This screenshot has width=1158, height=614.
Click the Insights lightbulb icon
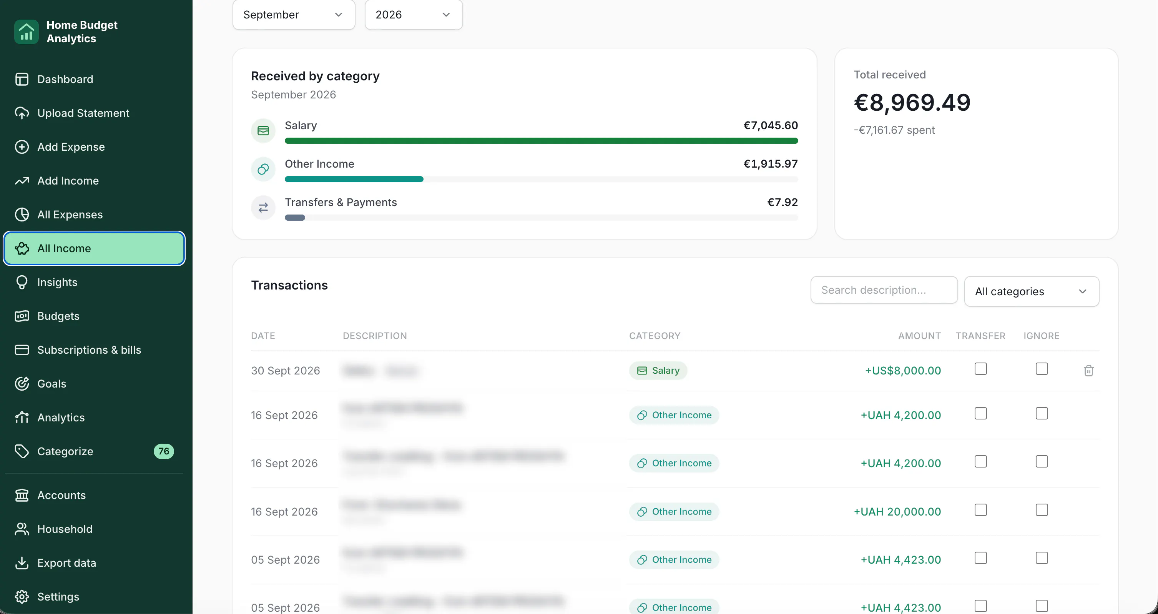[22, 282]
